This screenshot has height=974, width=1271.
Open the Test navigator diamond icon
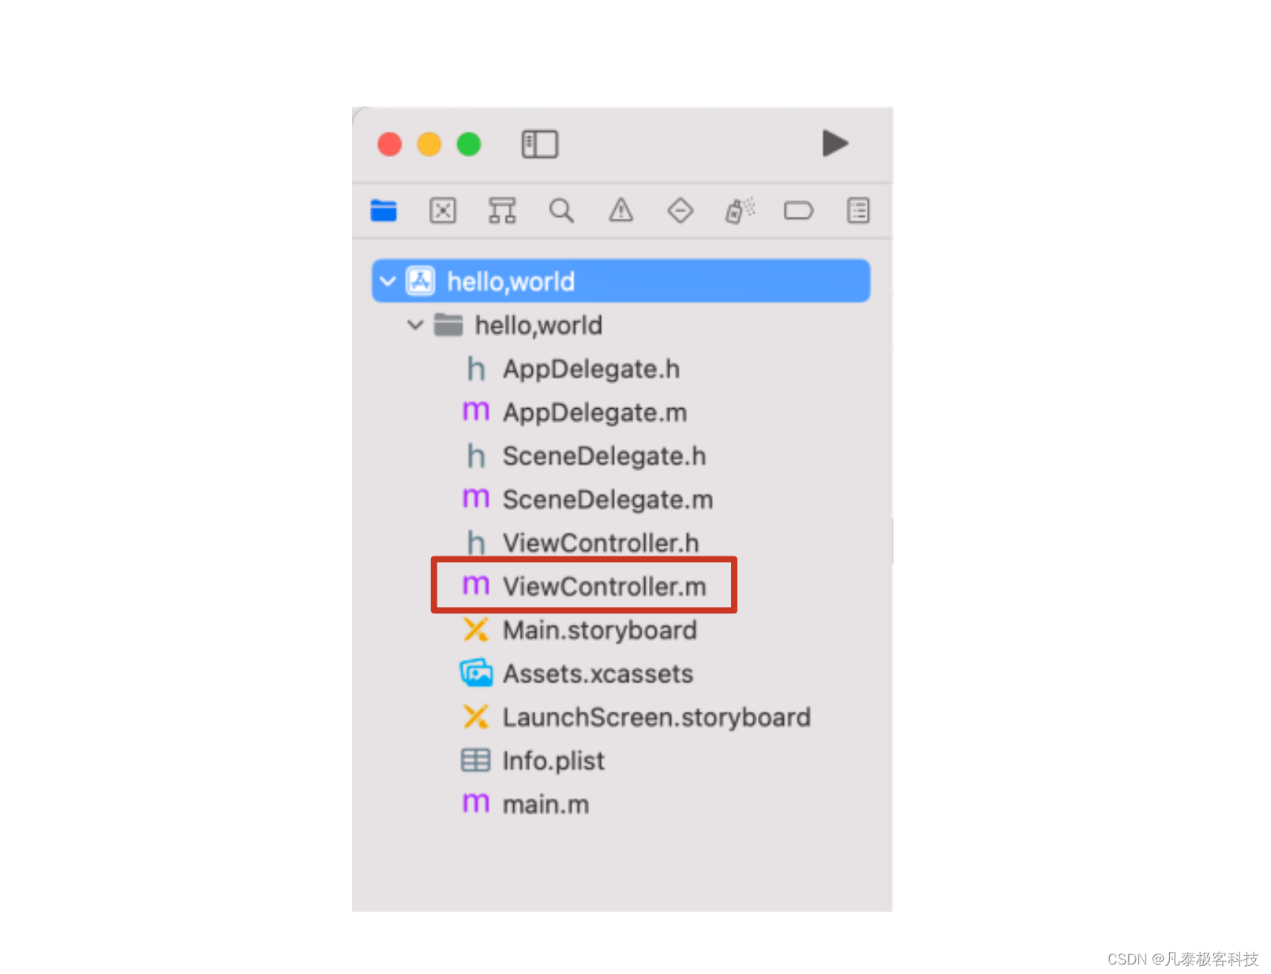tap(680, 211)
